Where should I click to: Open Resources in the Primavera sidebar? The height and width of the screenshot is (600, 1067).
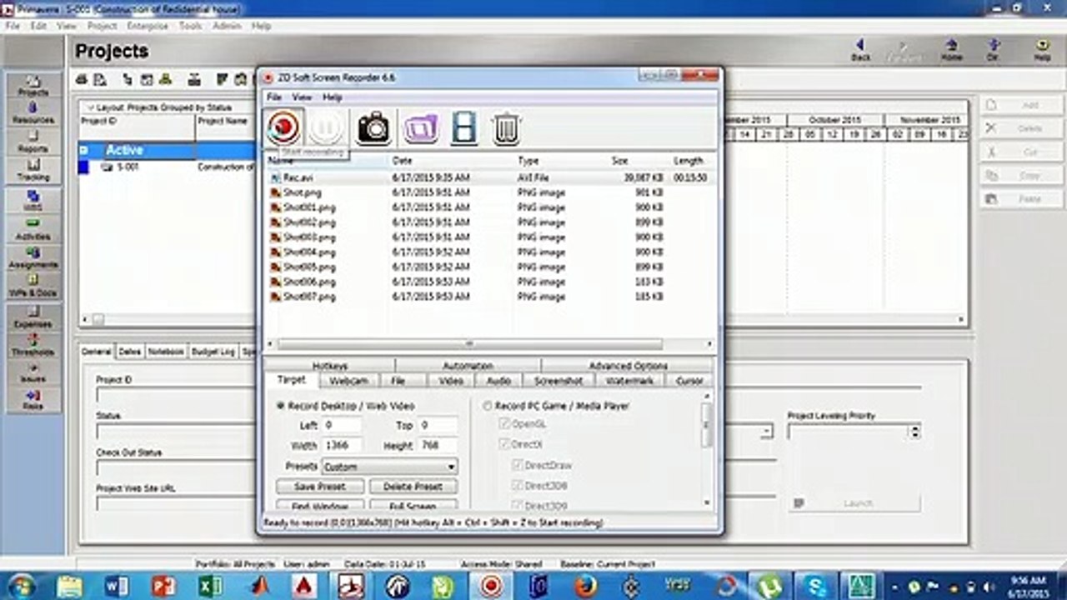click(33, 113)
